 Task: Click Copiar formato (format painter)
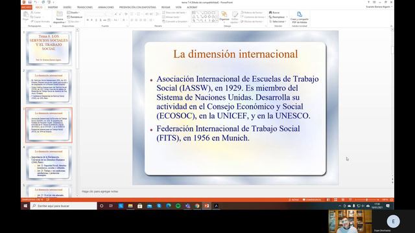[x=40, y=21]
